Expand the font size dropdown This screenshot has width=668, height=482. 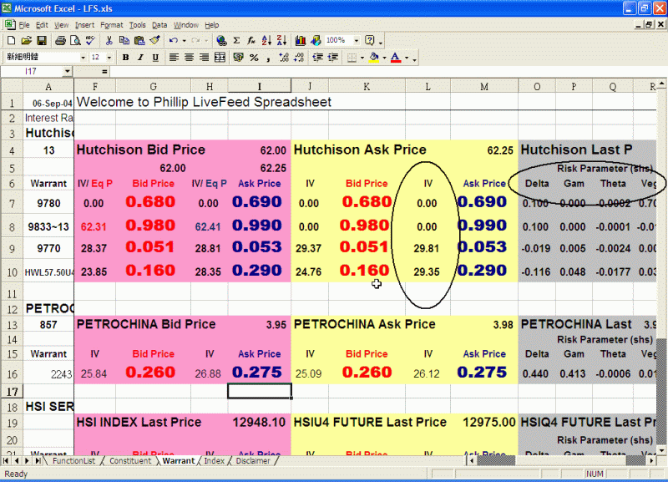coord(109,58)
